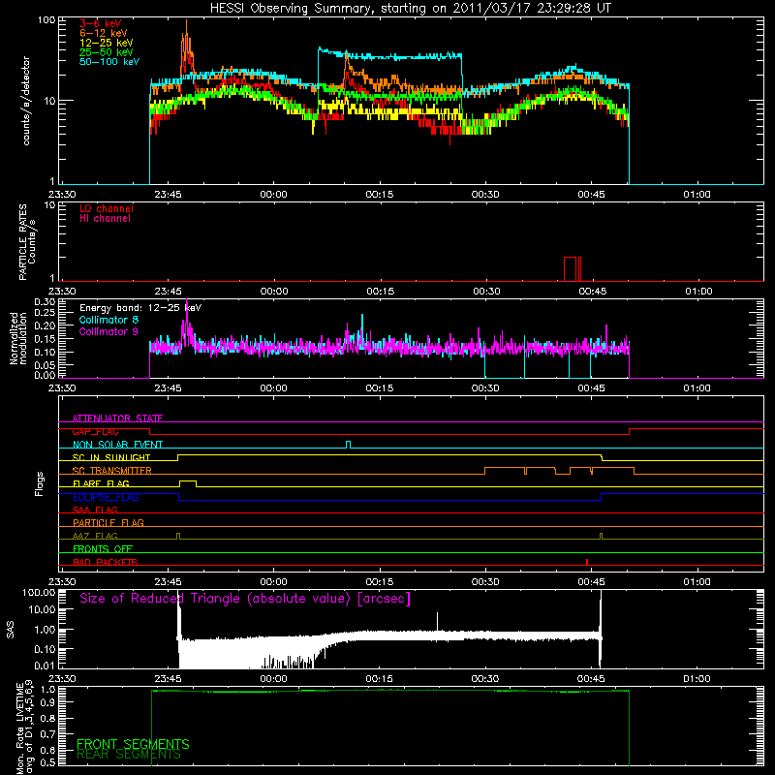
Task: Select the FRONT SEGMENTS legend label
Action: [133, 744]
